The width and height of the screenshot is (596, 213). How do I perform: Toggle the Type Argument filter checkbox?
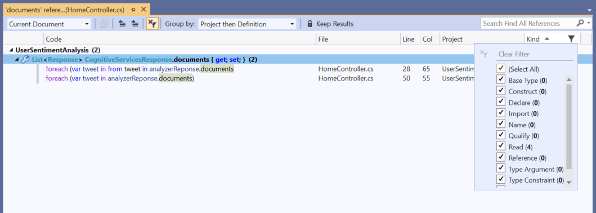(500, 168)
